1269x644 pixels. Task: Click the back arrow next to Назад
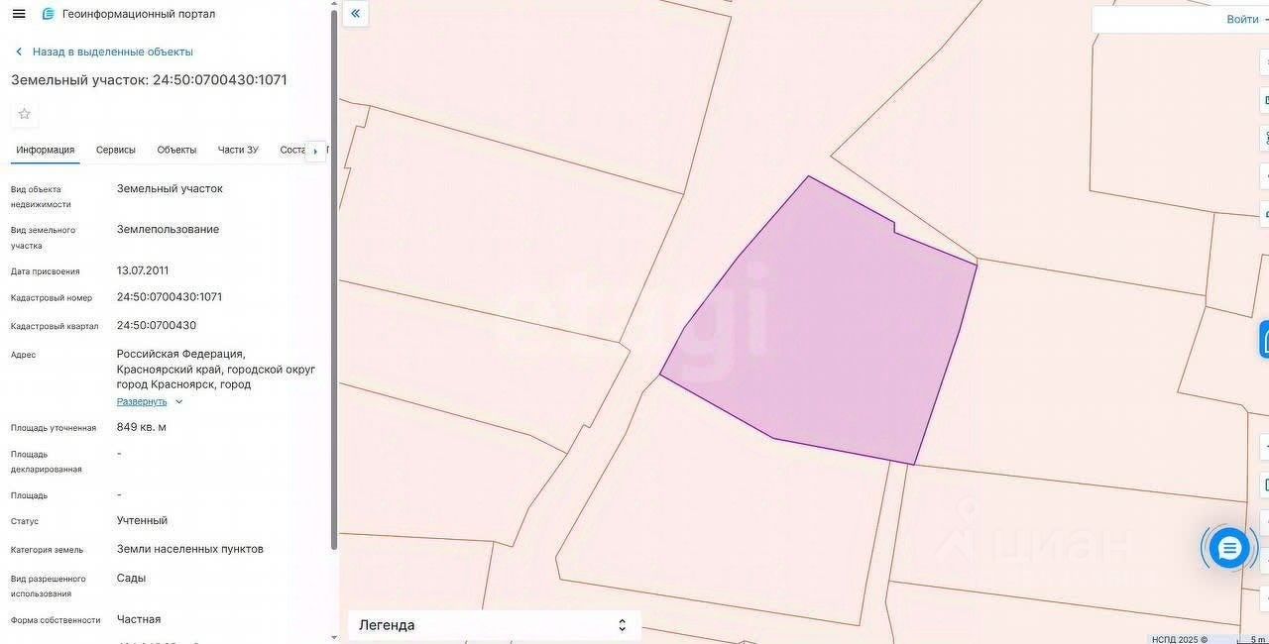tap(18, 52)
